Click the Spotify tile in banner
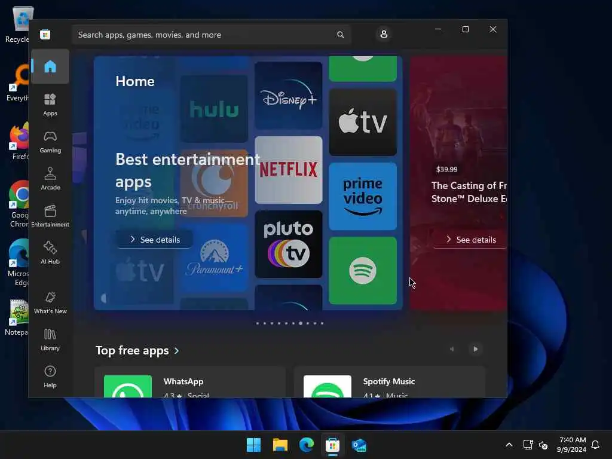This screenshot has height=459, width=612. tap(363, 271)
